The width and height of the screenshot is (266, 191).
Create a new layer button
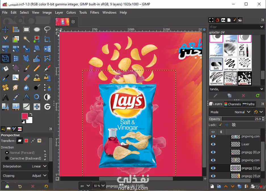[212, 186]
